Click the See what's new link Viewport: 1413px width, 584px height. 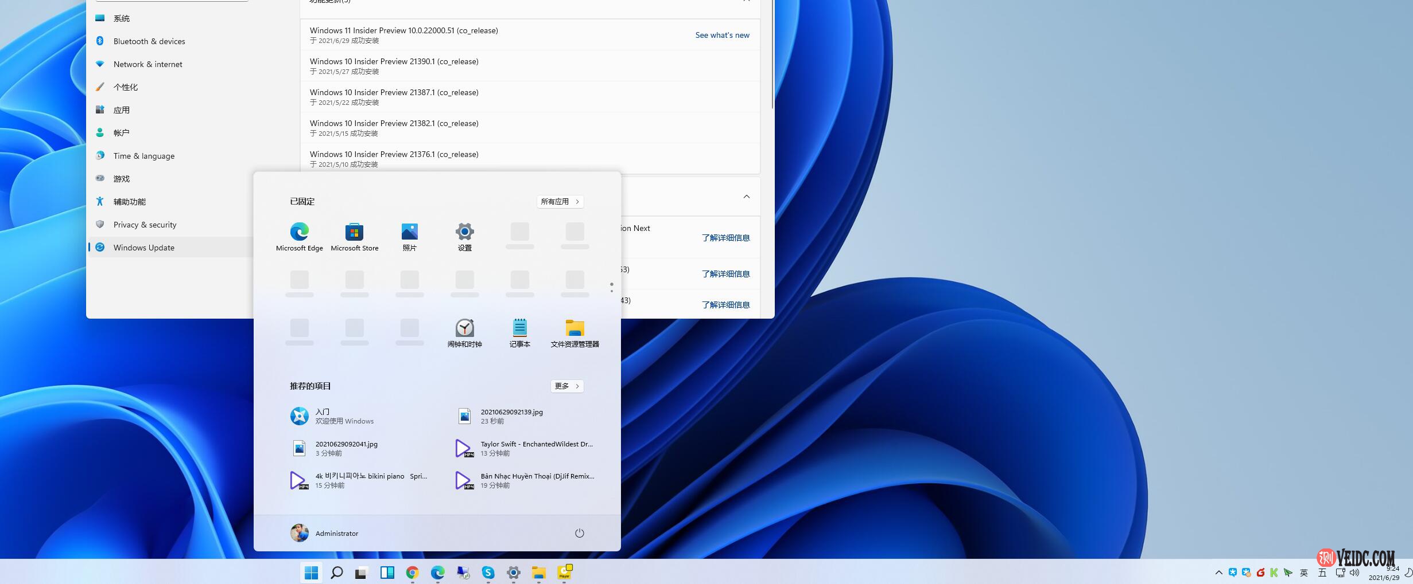pos(722,35)
